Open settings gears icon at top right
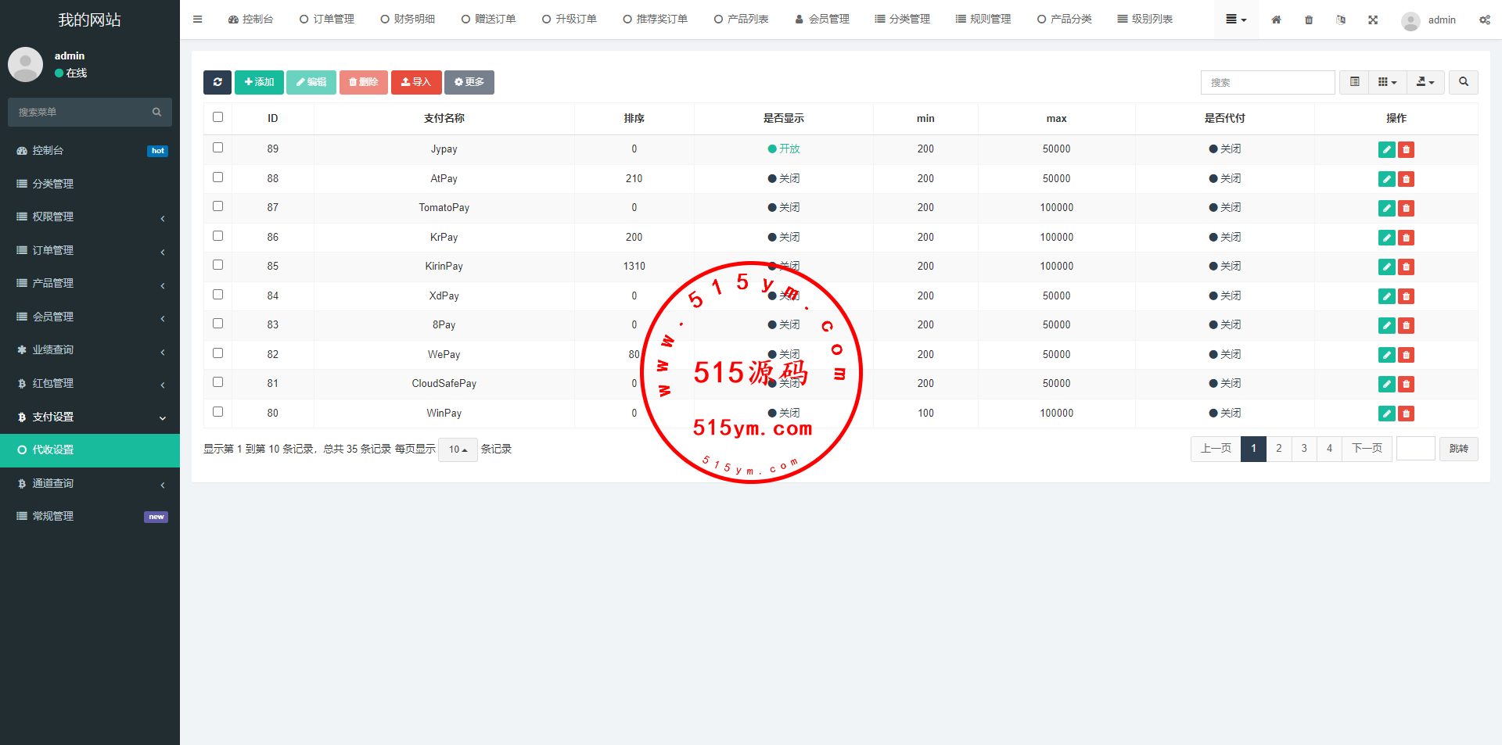Image resolution: width=1502 pixels, height=745 pixels. pyautogui.click(x=1484, y=20)
